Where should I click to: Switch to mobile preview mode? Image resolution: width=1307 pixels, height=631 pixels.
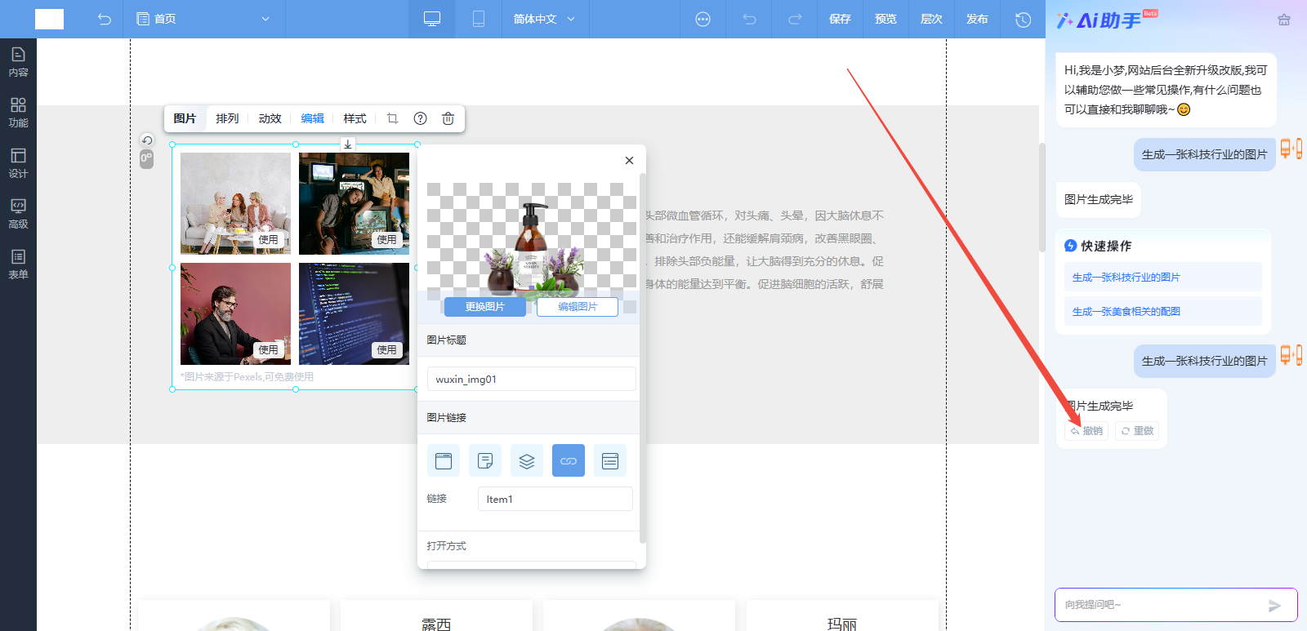tap(479, 19)
